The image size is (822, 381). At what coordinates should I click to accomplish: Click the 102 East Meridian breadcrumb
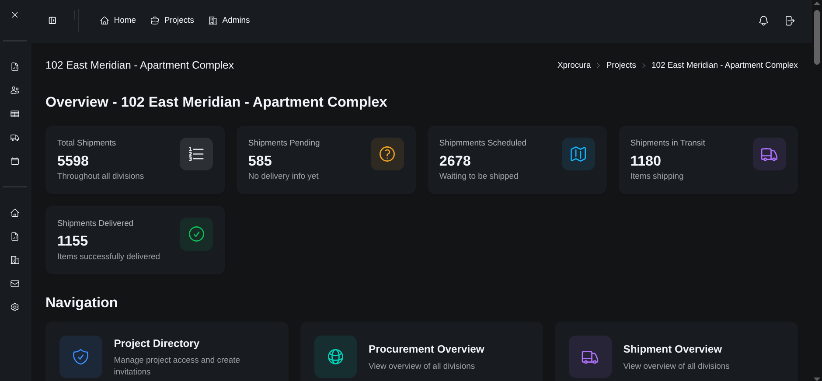(724, 65)
